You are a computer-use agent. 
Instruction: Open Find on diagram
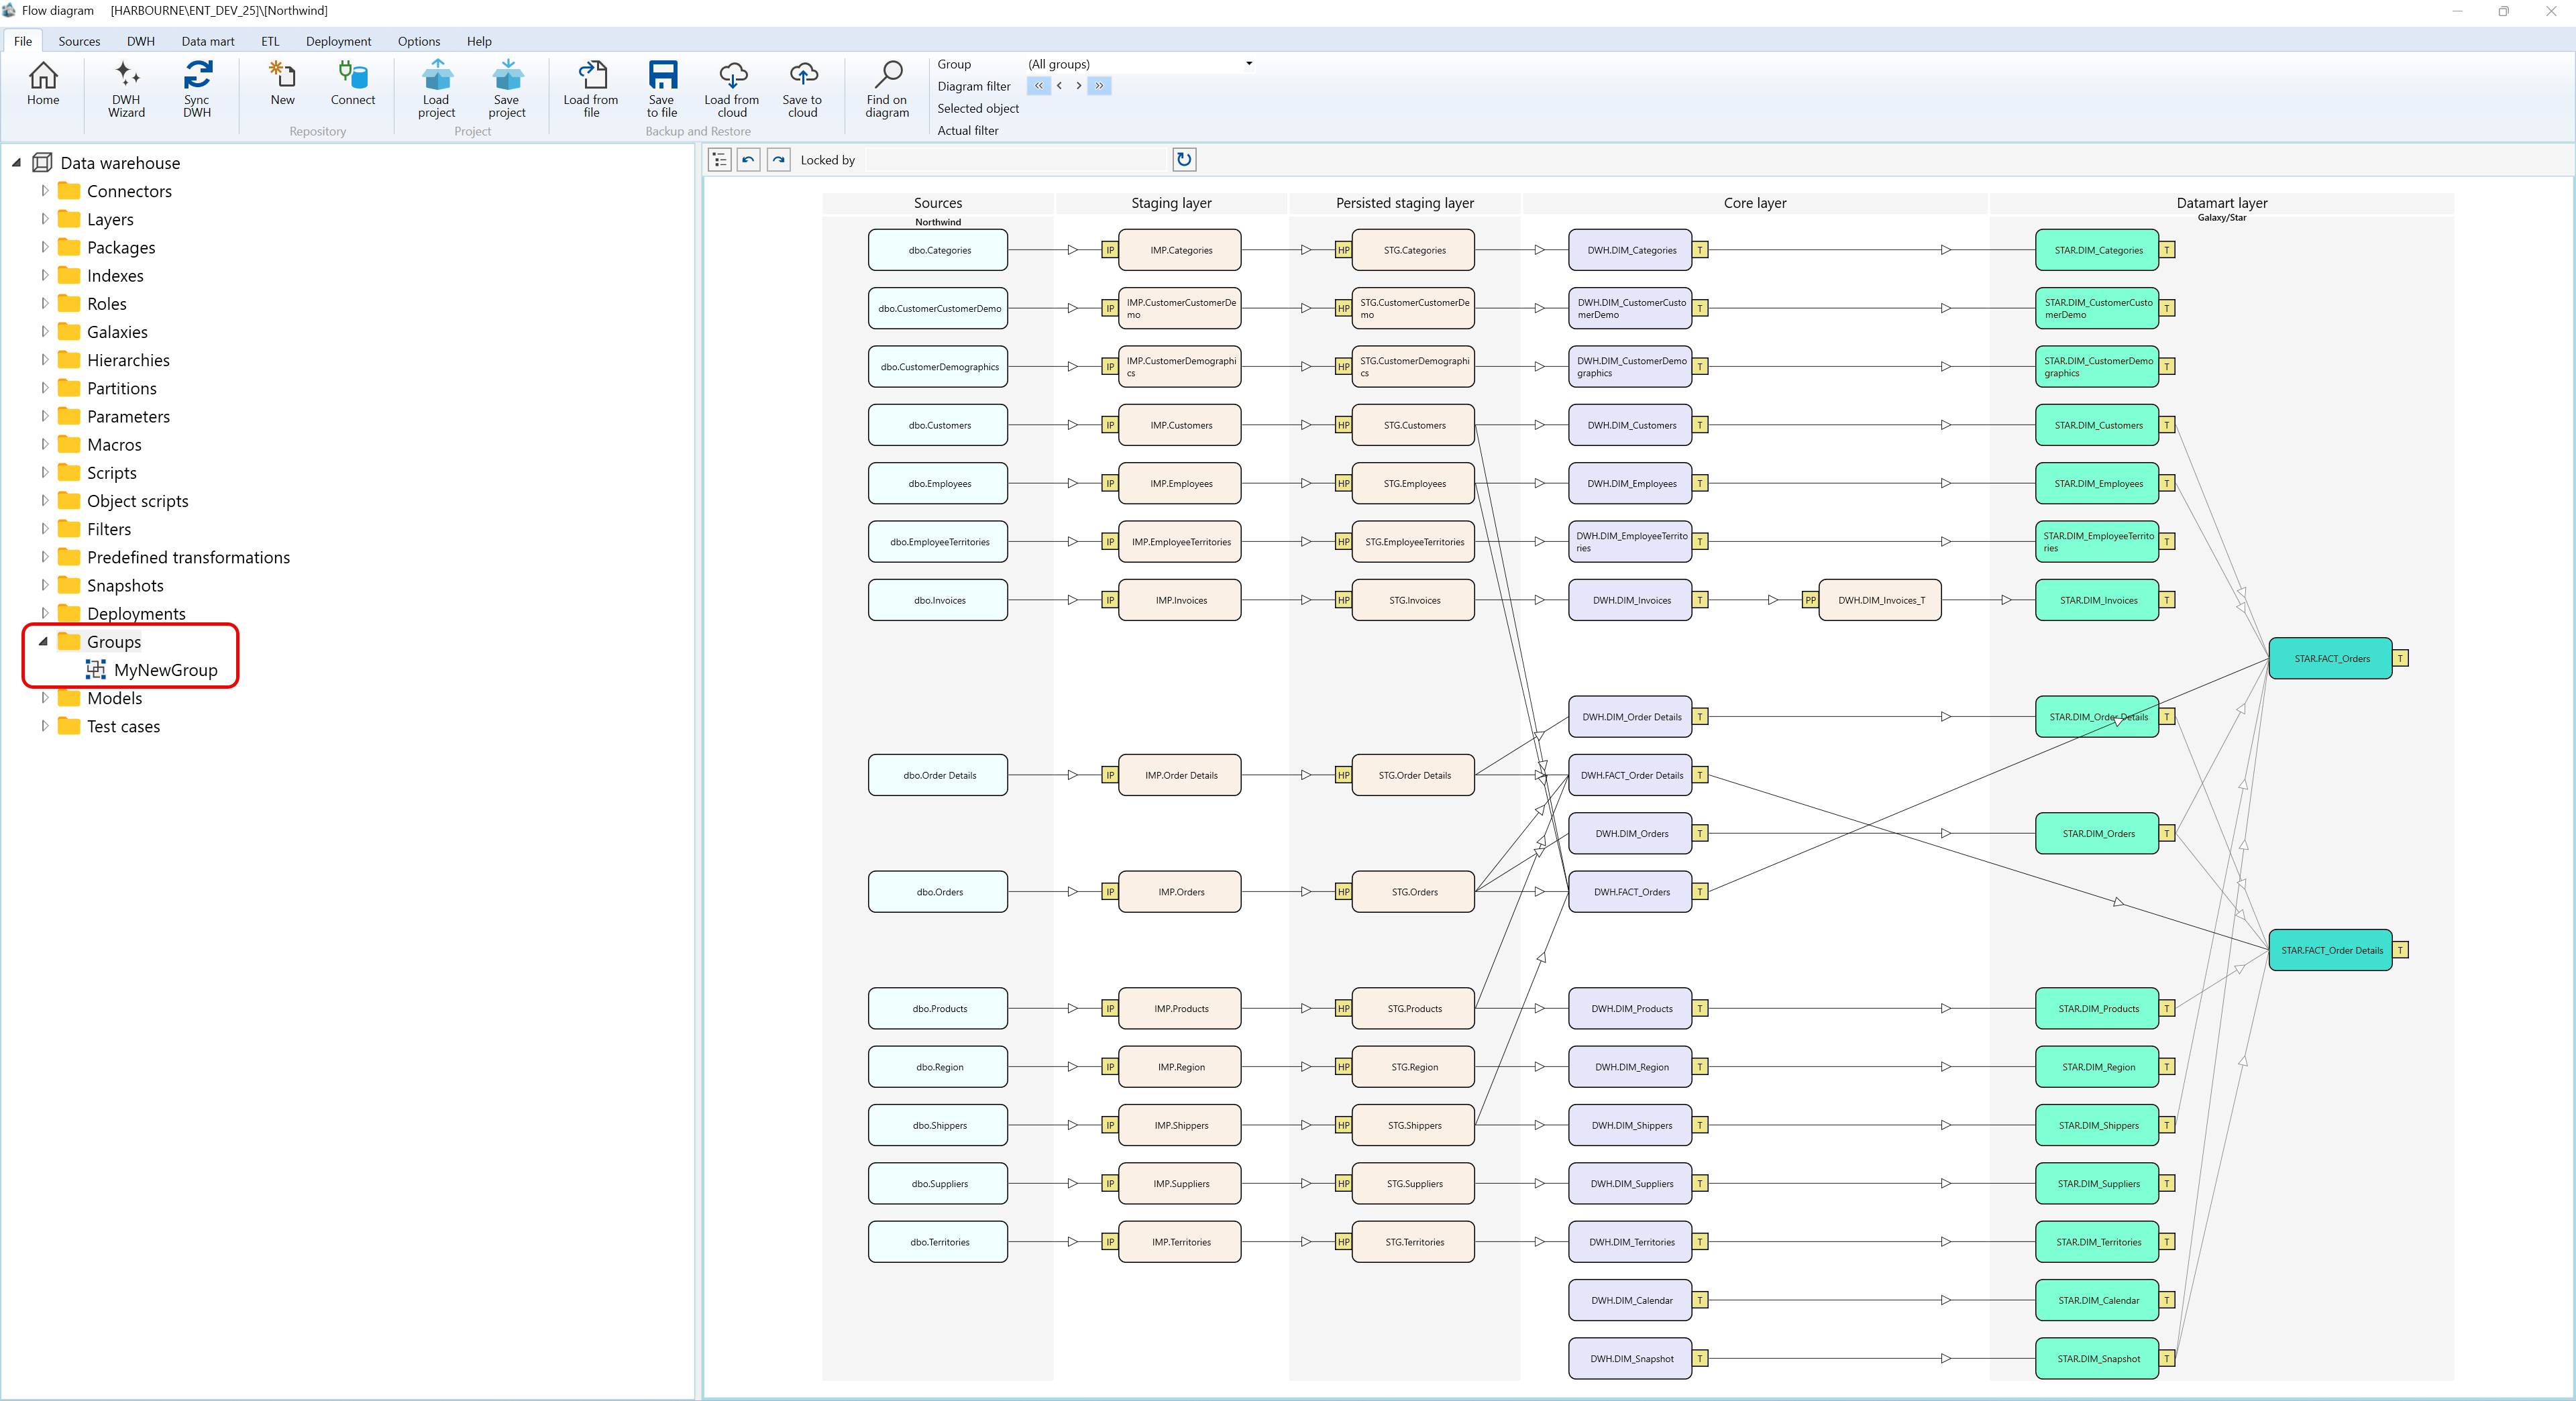887,90
